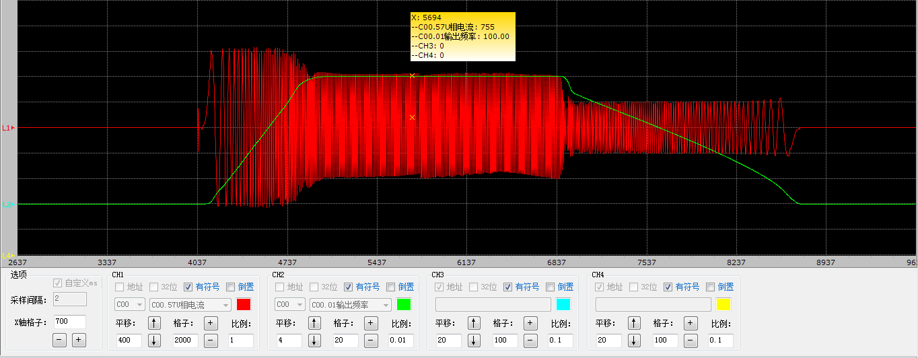Screen dimensions: 918x358
Task: Decrease X轴格子 with minus button
Action: 60,340
